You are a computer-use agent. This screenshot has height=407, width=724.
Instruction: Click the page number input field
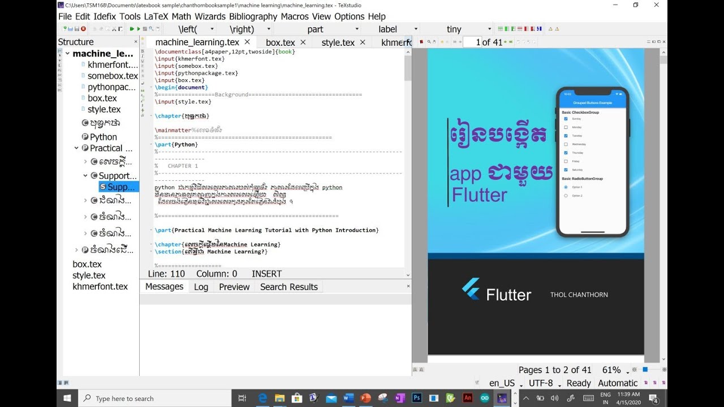point(472,42)
